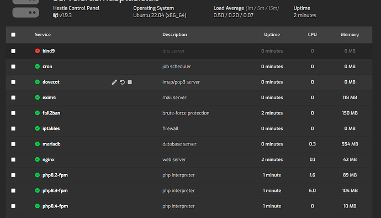Toggle the select-all checkbox in table header

13,35
